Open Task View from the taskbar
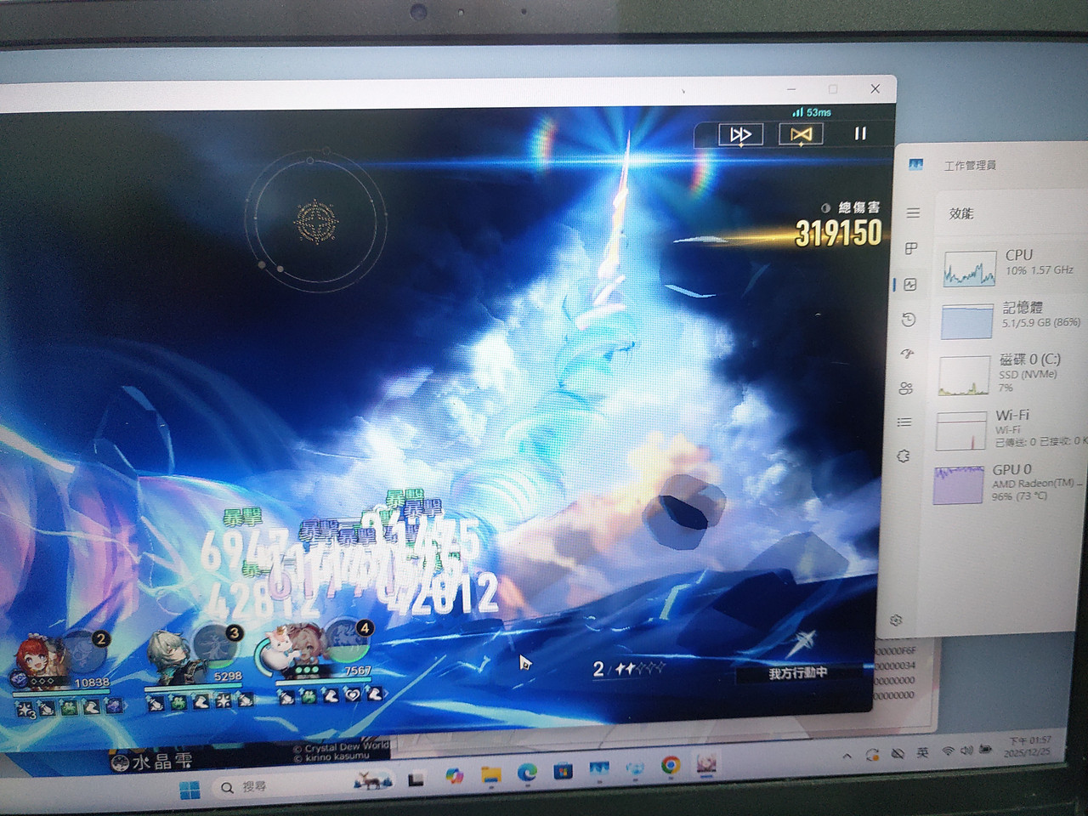 416,779
